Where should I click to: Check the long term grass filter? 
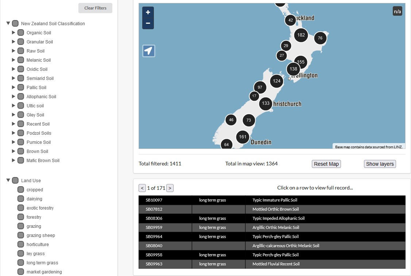coord(21,263)
